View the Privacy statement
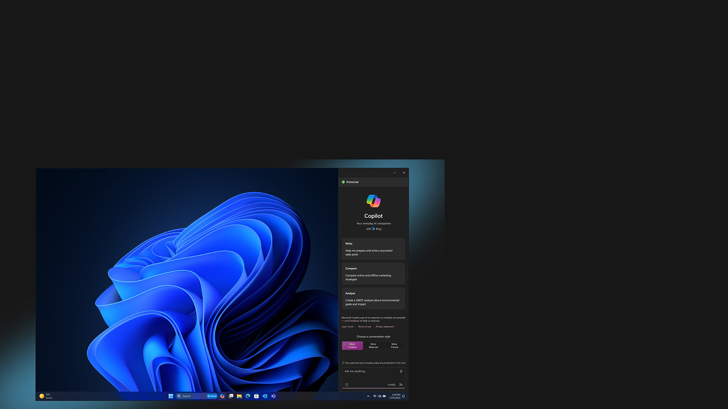728x409 pixels. (384, 326)
